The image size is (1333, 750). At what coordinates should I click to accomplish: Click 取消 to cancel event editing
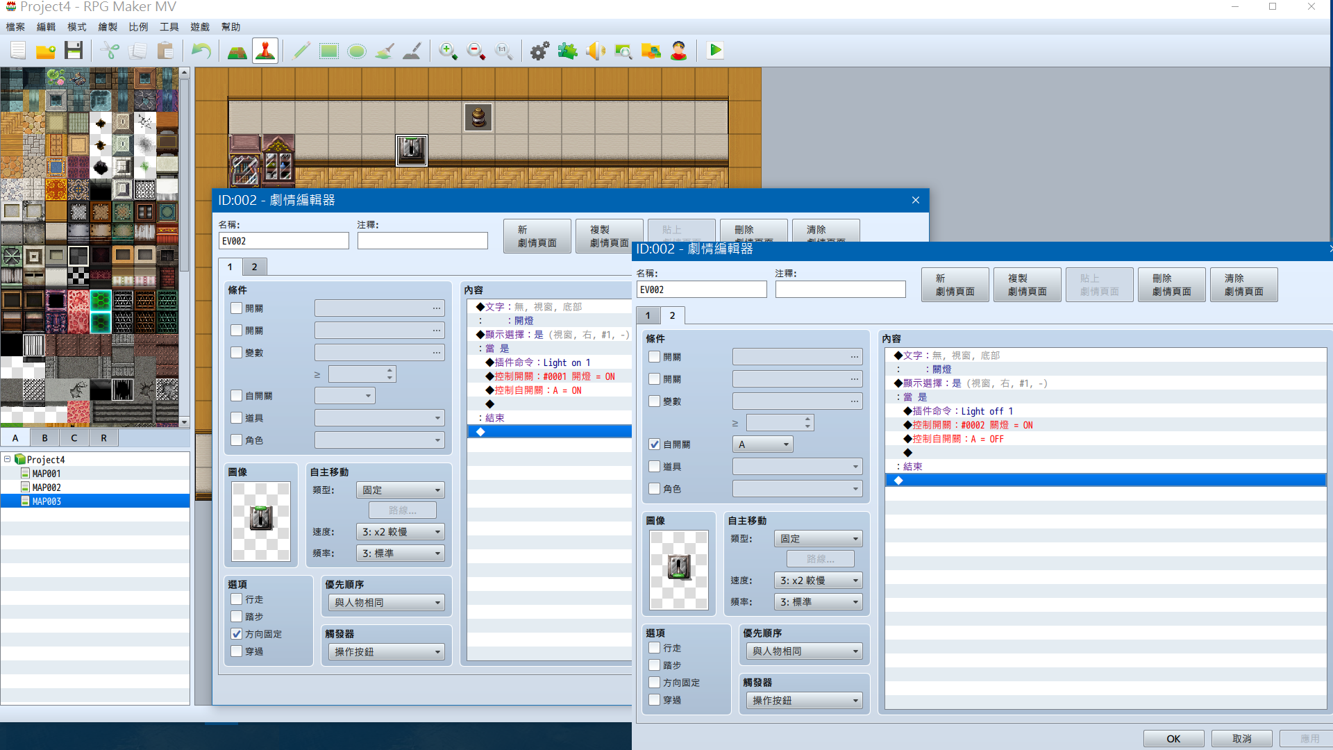1242,739
